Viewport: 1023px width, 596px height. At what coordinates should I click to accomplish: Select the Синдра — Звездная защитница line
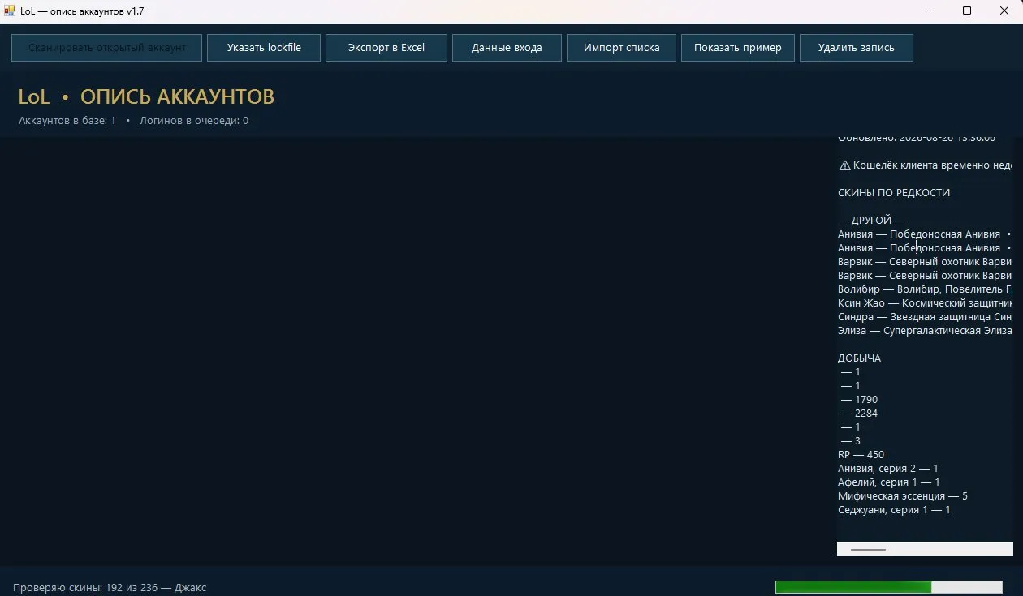(x=926, y=317)
